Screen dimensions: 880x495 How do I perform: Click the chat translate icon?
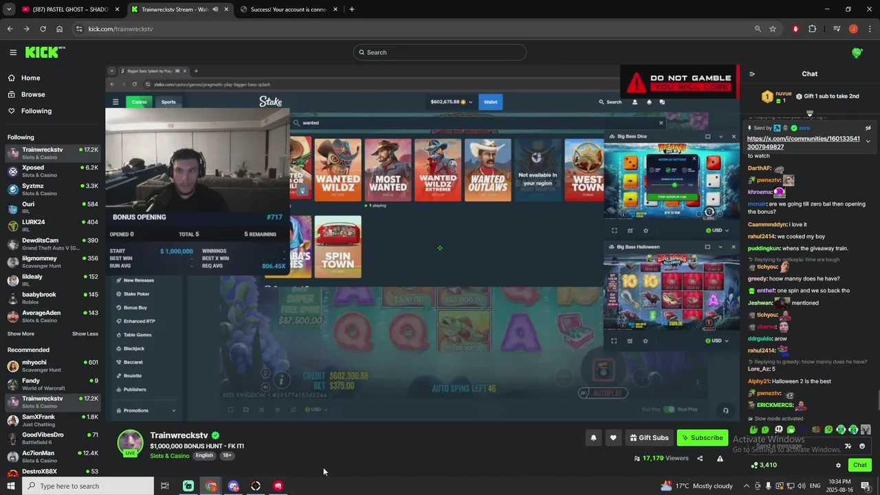click(848, 446)
